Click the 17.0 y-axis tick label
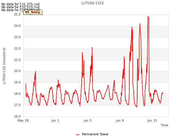Image resolution: width=186 pixels, height=140 pixels. (17, 105)
